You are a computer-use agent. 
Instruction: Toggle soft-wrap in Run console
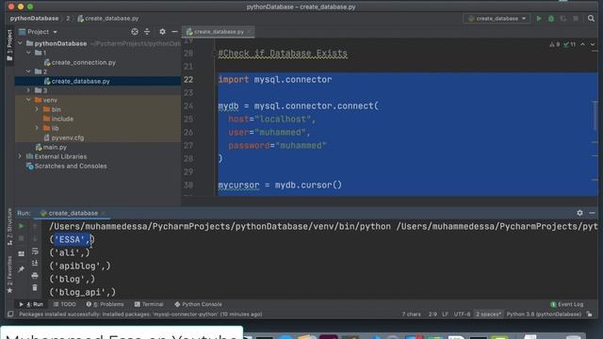[x=35, y=251]
